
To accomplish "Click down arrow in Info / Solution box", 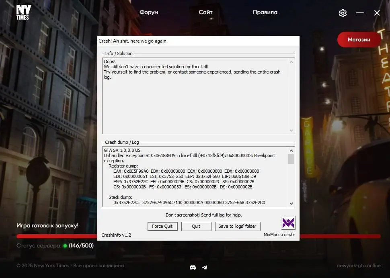I will tap(291, 130).
